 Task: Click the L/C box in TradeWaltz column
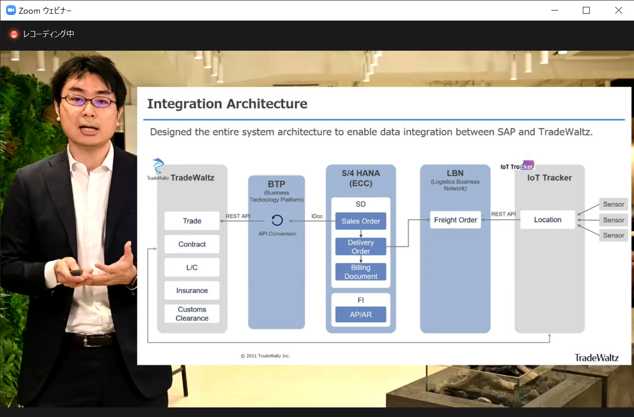[192, 267]
